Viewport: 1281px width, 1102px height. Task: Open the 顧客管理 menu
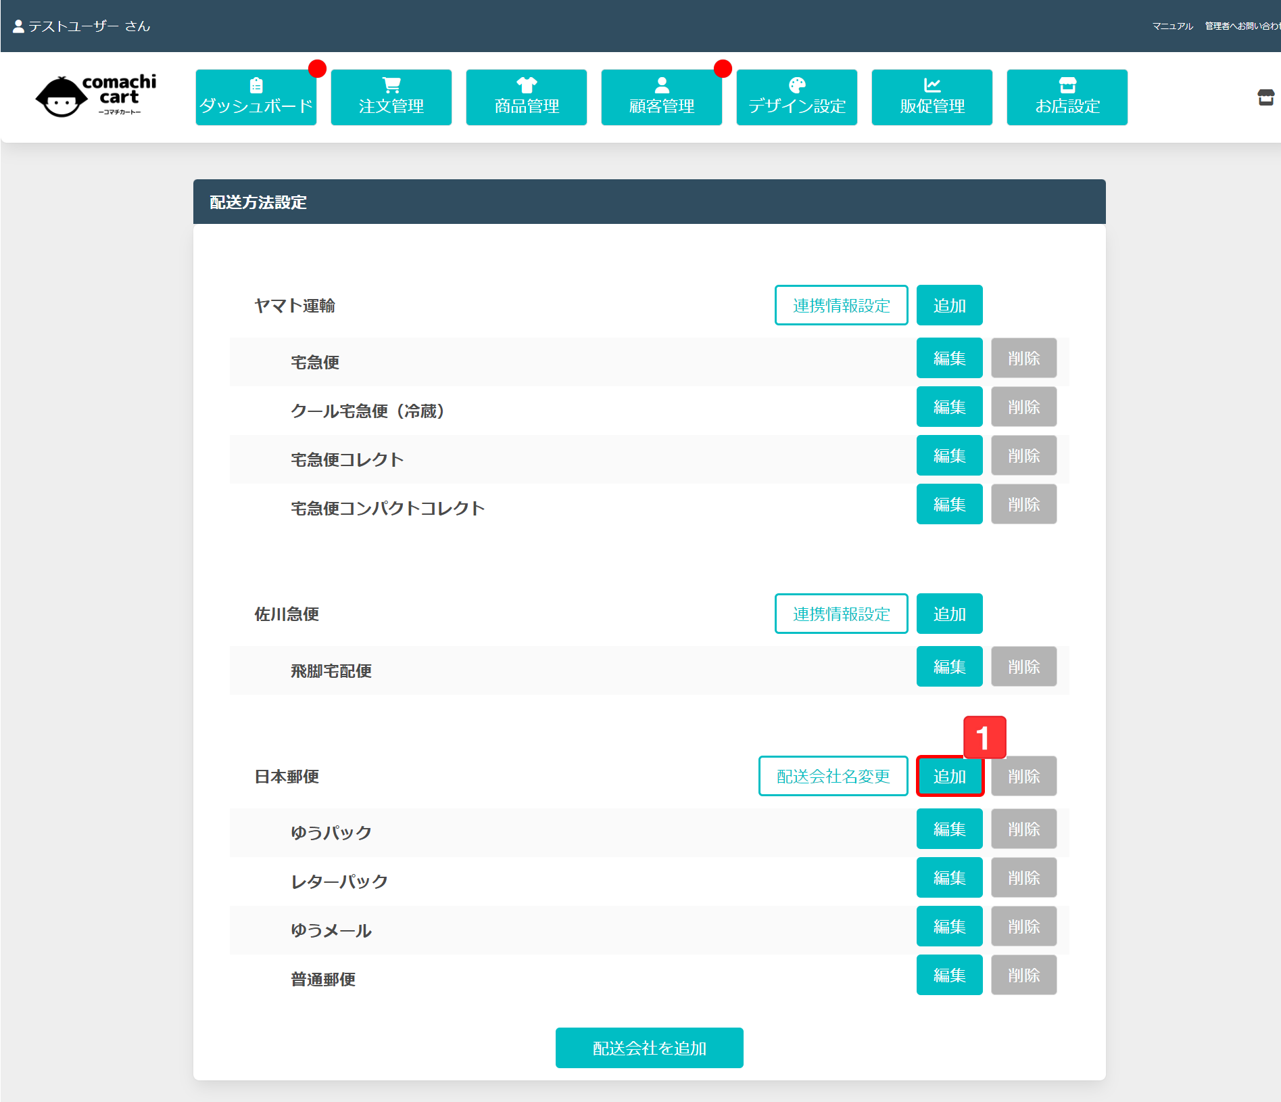coord(662,97)
